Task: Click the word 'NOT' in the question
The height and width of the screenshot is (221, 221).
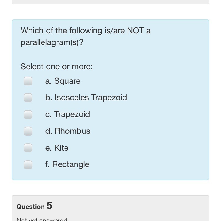Action: click(135, 31)
